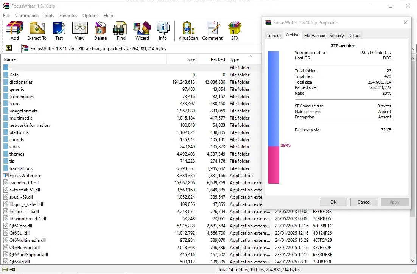The width and height of the screenshot is (417, 274).
Task: Select the dictionaries folder icon
Action: coord(6,82)
